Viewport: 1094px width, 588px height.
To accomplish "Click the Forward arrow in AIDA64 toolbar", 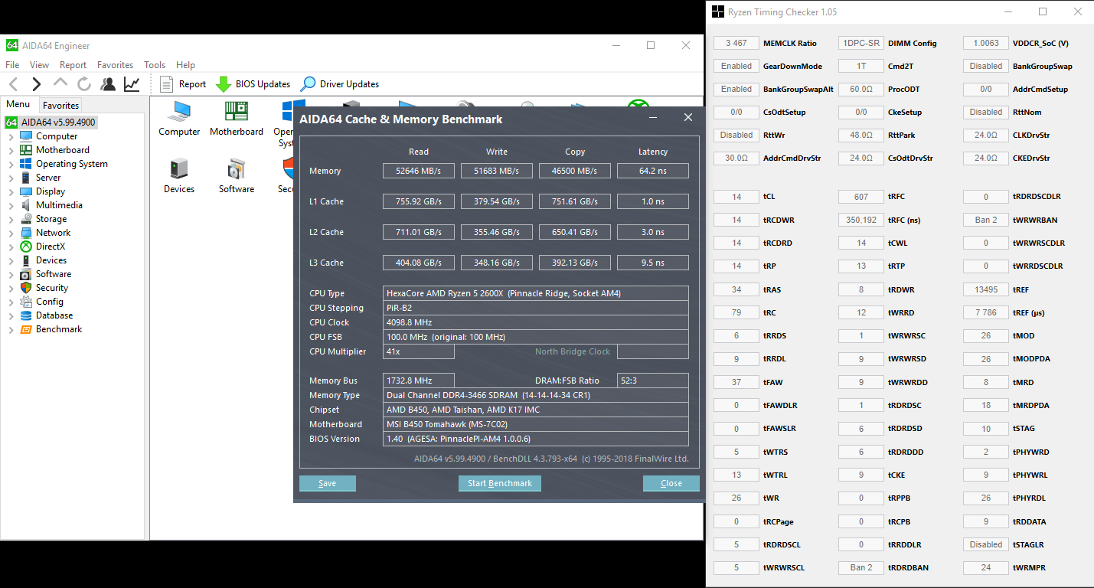I will click(x=36, y=84).
